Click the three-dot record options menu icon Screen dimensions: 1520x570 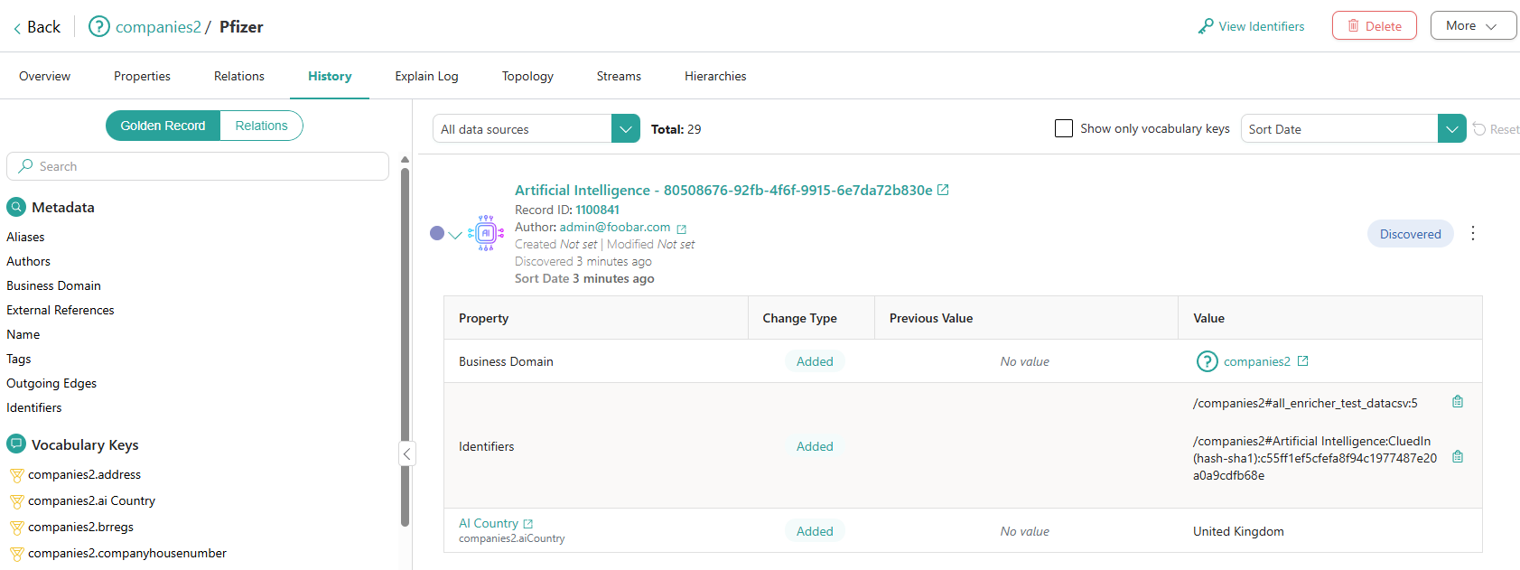point(1473,233)
